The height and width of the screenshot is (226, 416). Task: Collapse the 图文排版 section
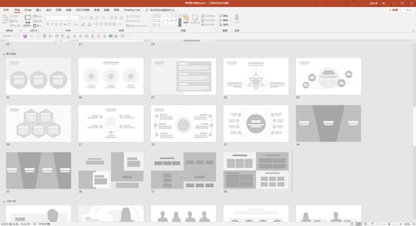point(4,54)
